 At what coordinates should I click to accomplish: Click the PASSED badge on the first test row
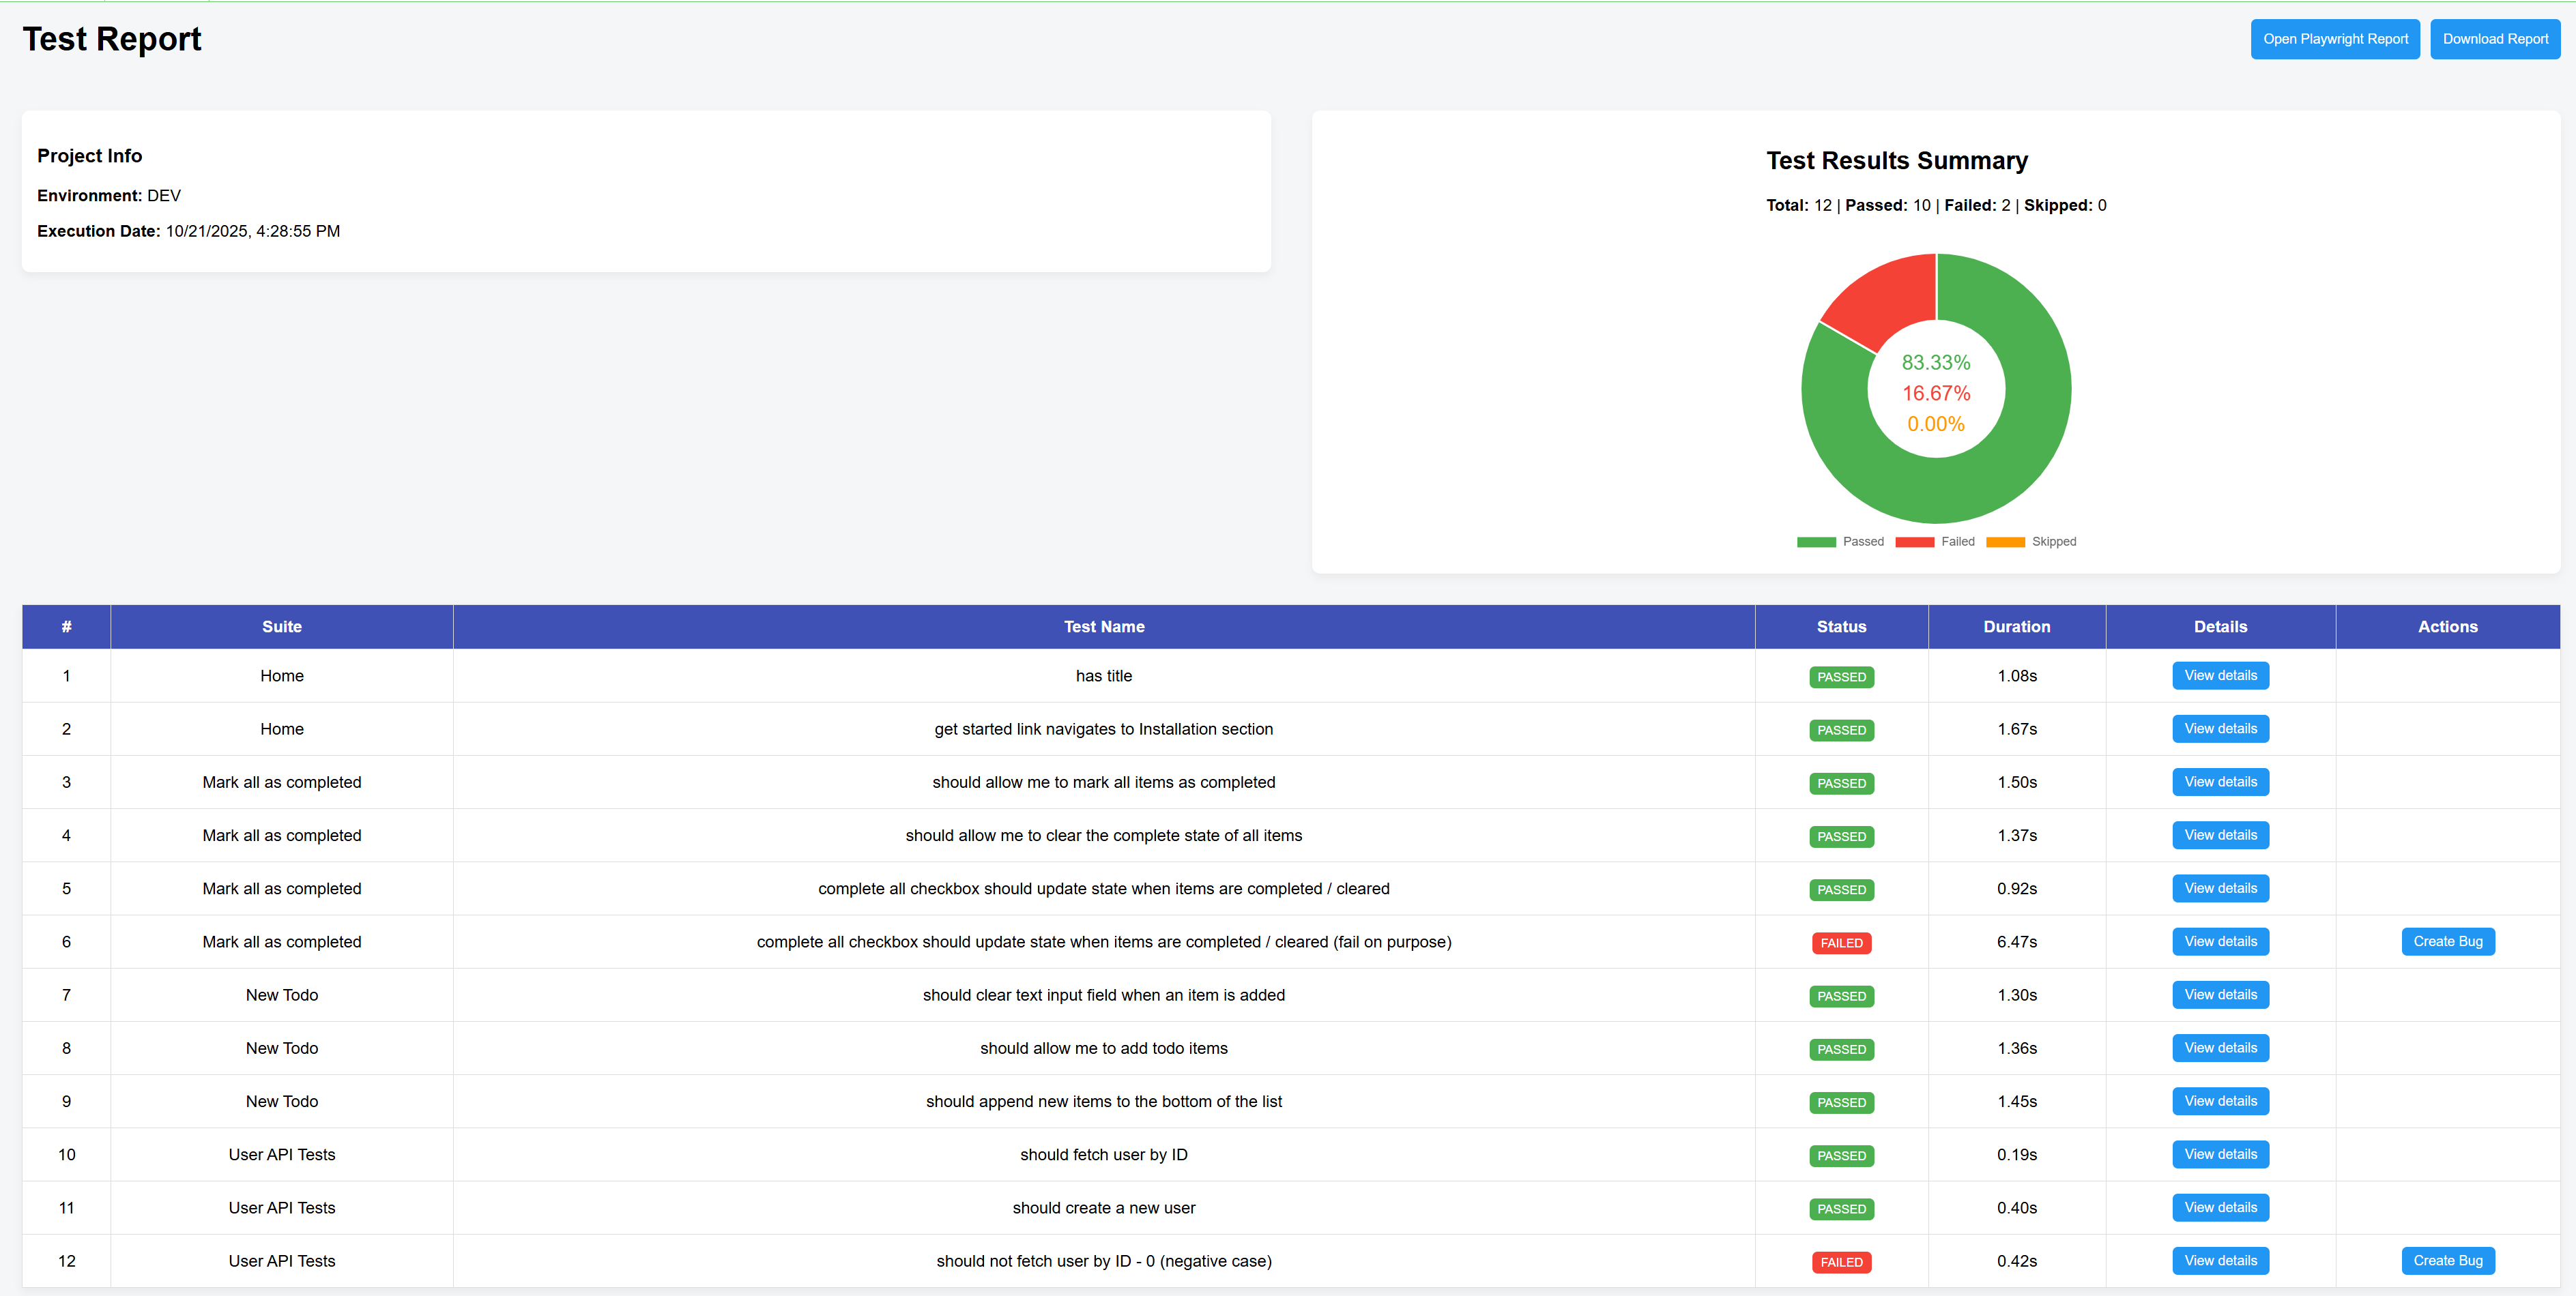[1841, 677]
